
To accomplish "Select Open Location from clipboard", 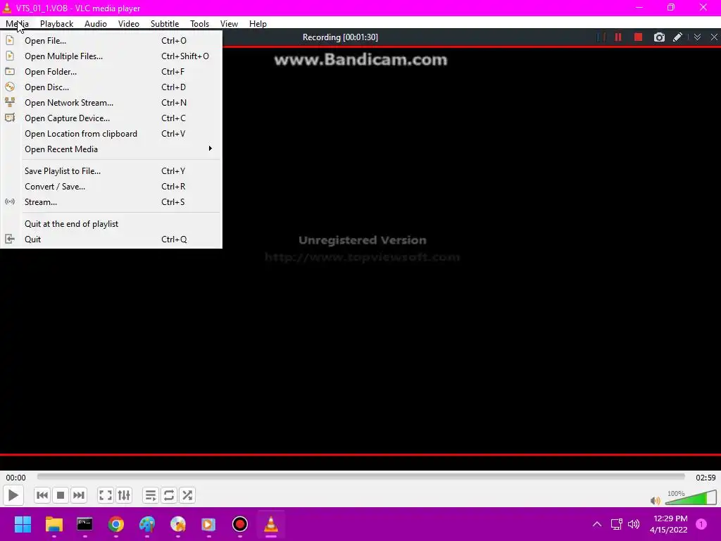I will [x=111, y=134].
